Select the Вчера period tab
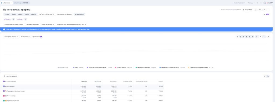 [x=14, y=14]
